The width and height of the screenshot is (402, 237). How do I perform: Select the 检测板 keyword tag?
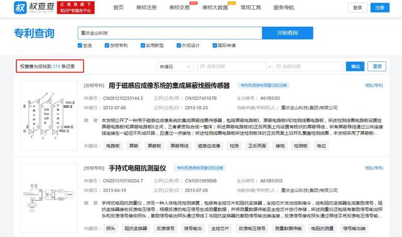click(301, 146)
